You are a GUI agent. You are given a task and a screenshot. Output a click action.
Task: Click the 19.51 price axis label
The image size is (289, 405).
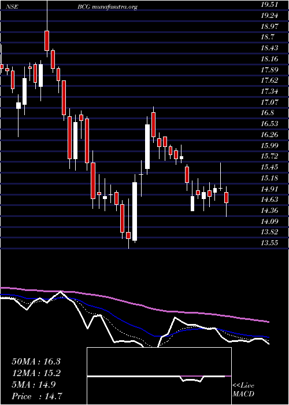pyautogui.click(x=270, y=5)
